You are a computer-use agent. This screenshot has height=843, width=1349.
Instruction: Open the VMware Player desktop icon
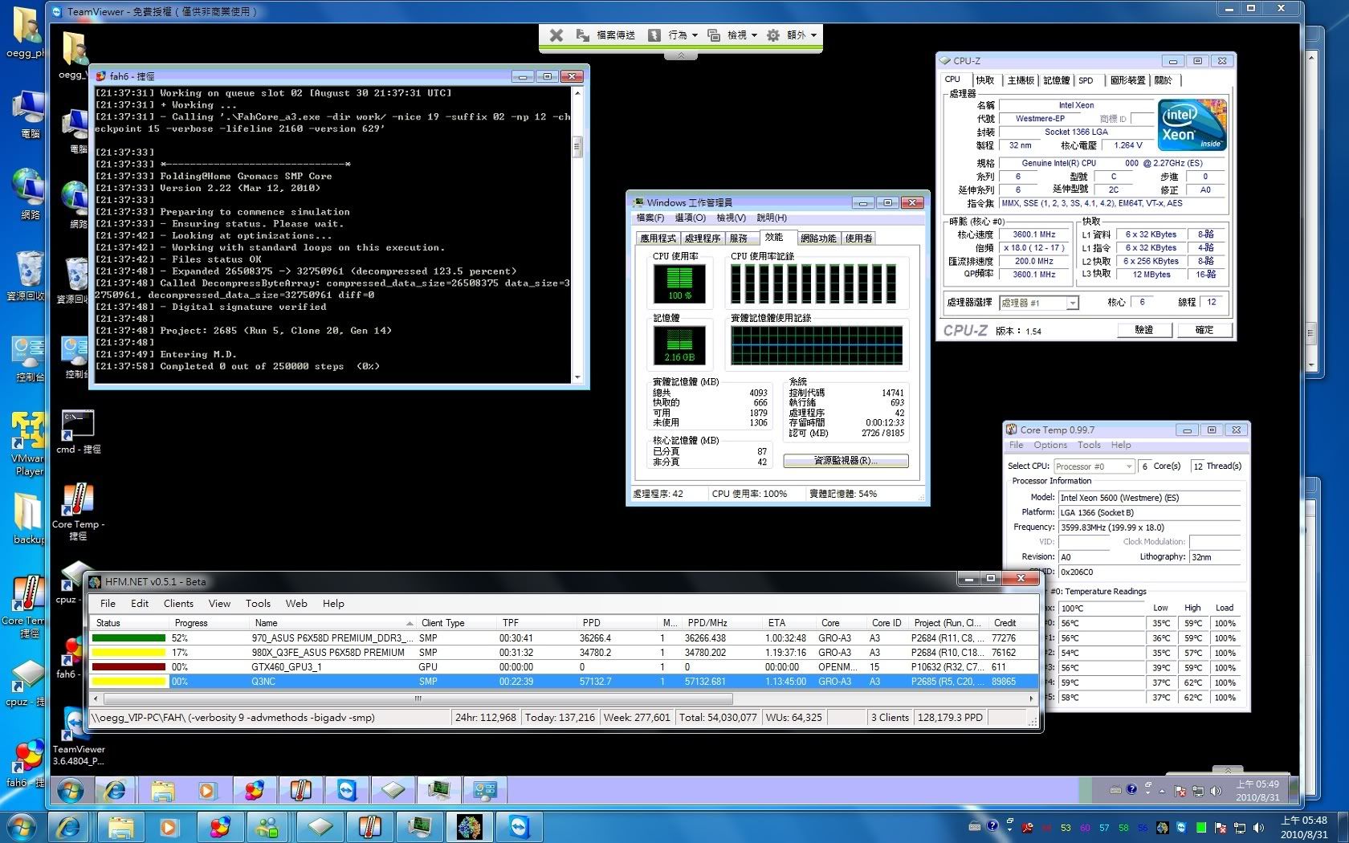[28, 443]
